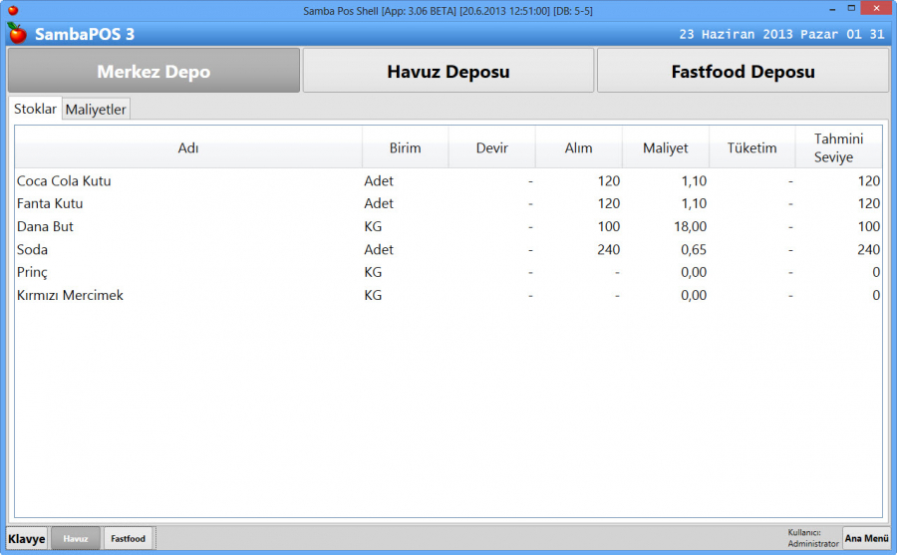
Task: Select the Merkez Depo warehouse button
Action: [153, 72]
